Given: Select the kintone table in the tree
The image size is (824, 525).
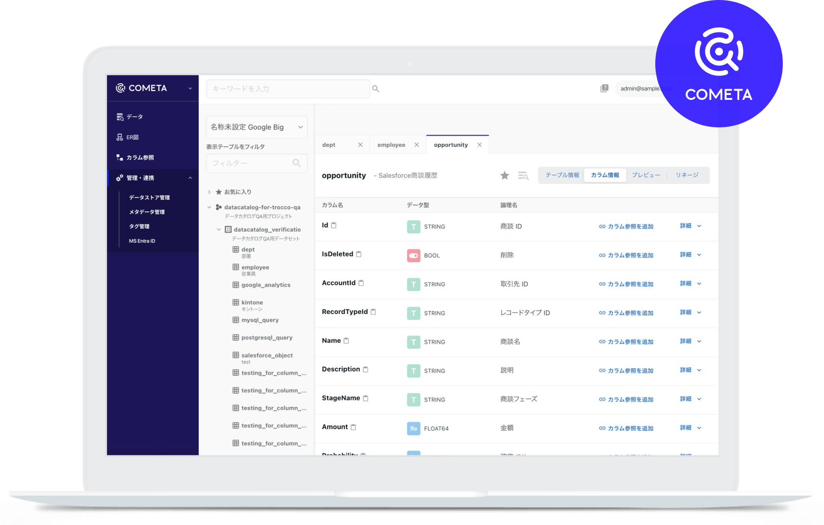Looking at the screenshot, I should point(252,303).
